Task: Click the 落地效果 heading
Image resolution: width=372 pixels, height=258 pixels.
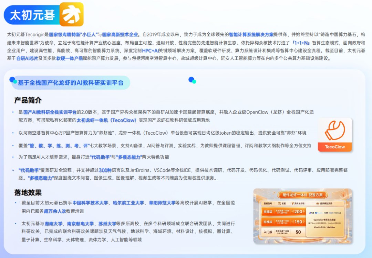Action: (x=28, y=192)
